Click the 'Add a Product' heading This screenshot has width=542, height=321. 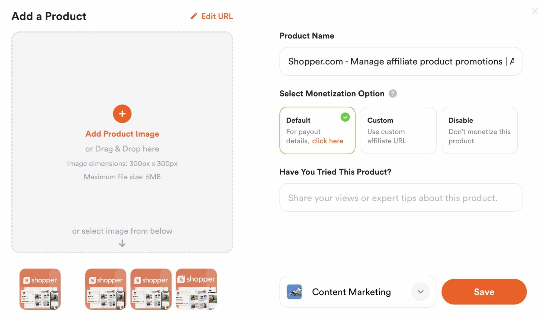point(49,16)
